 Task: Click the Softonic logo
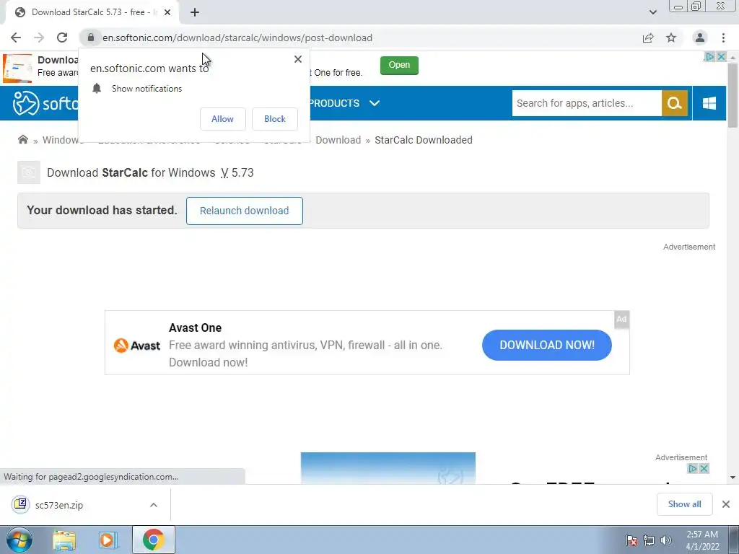(x=45, y=103)
